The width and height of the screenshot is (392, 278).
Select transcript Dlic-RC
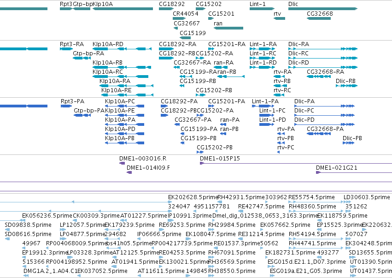323,58
